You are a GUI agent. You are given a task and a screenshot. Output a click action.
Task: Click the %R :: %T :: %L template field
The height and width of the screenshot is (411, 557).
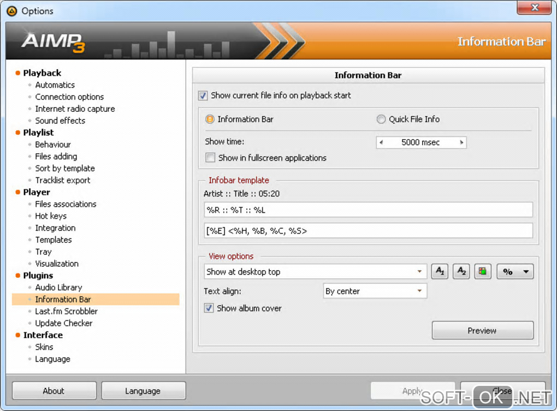[x=369, y=210]
